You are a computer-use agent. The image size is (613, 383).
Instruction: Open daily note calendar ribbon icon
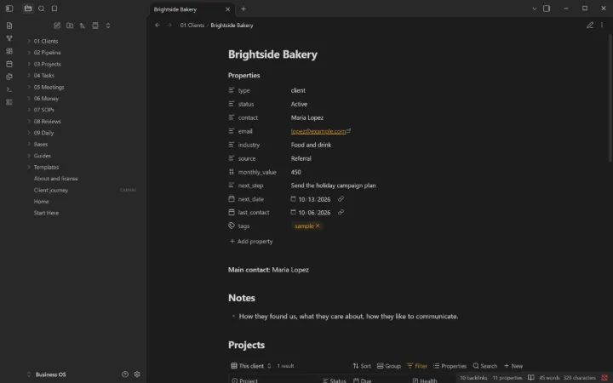[9, 64]
